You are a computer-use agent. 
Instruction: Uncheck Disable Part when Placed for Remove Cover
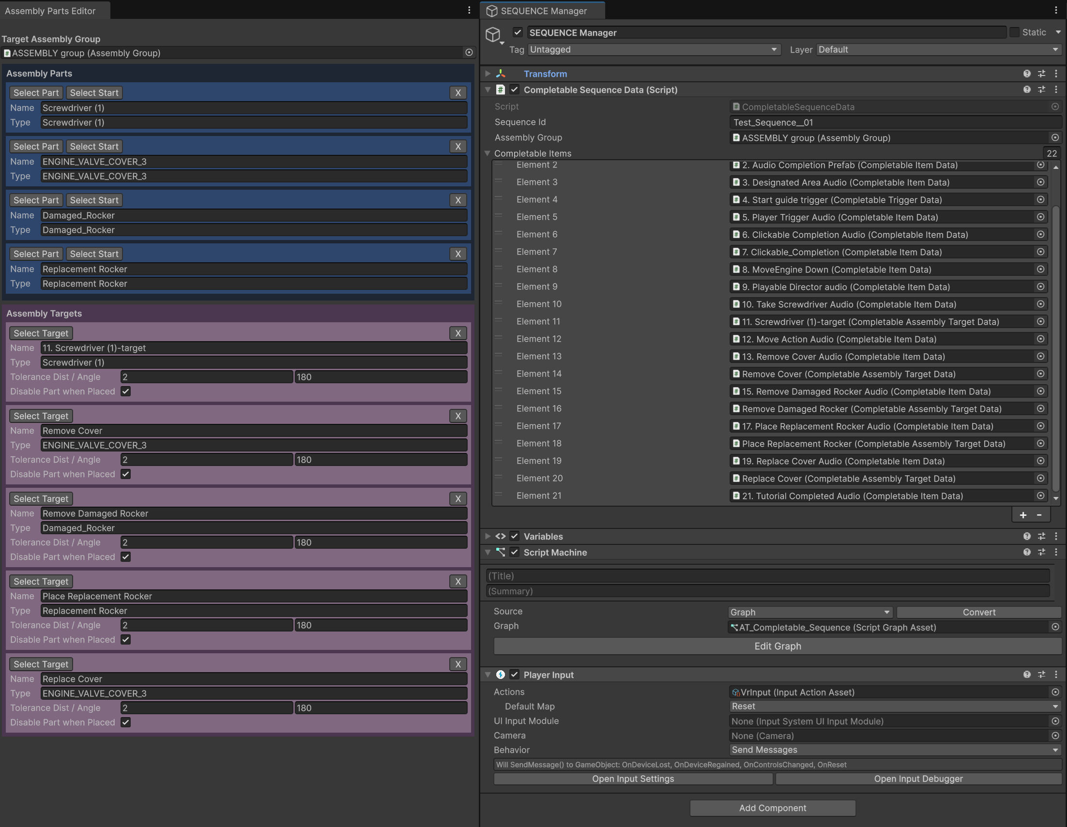[x=125, y=474]
